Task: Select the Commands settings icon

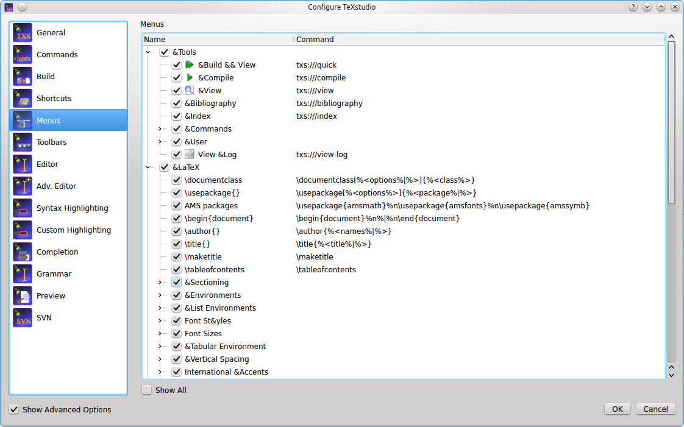Action: tap(23, 54)
